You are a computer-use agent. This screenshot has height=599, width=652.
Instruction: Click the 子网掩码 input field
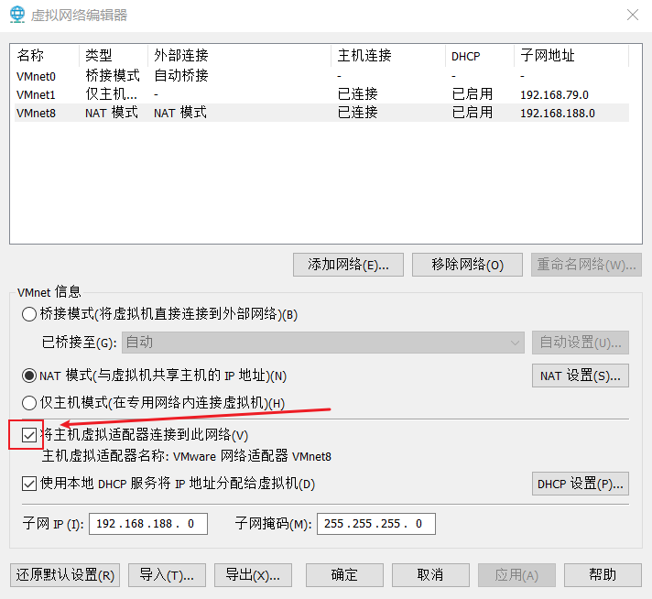(x=375, y=524)
